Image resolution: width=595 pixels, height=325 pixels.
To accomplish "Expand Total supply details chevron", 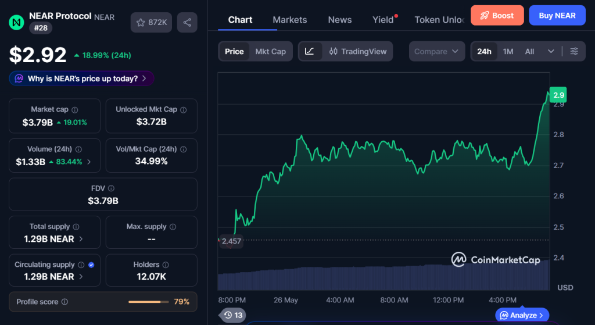I will [x=81, y=239].
